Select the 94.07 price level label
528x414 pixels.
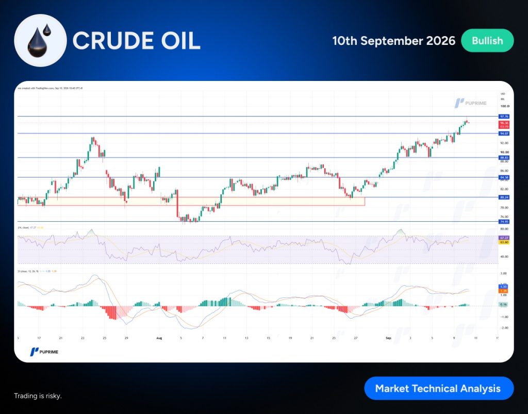pos(504,134)
